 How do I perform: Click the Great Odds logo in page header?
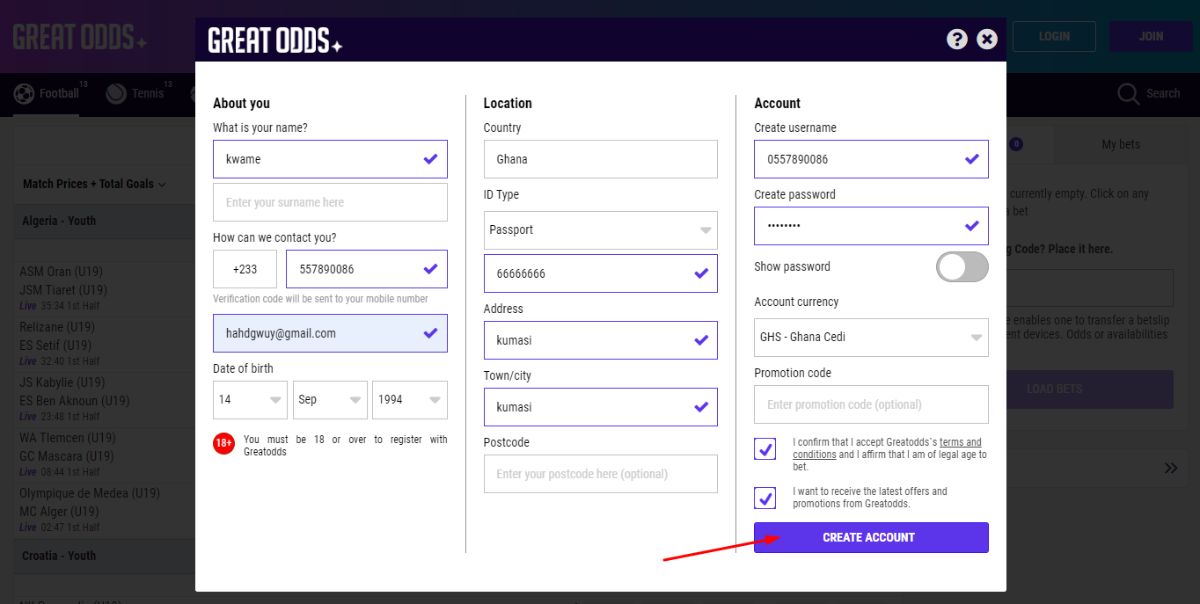pos(80,37)
